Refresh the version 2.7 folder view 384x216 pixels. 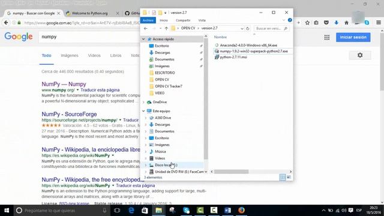click(248, 28)
